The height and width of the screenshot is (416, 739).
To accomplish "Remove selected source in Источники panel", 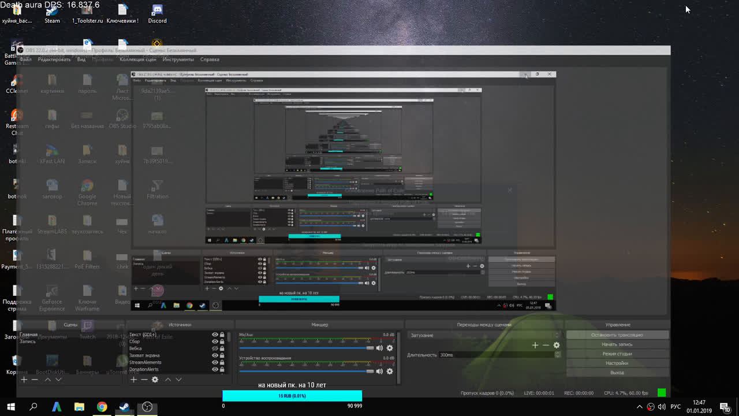I will coord(144,380).
